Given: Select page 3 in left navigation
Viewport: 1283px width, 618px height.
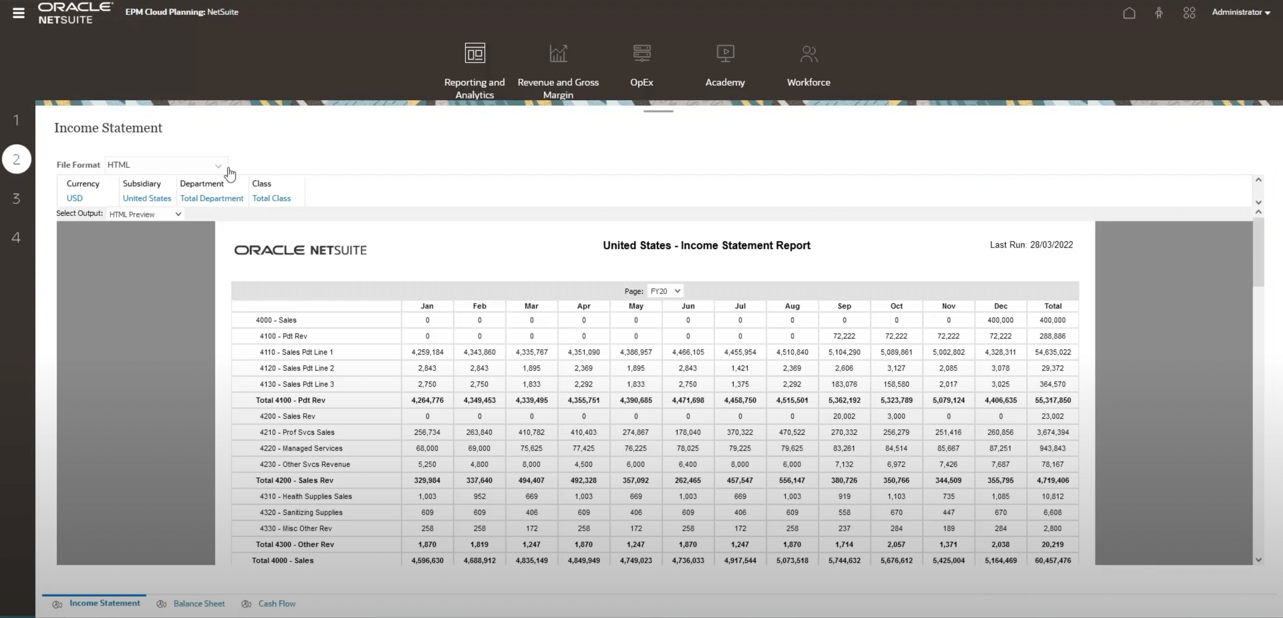Looking at the screenshot, I should pyautogui.click(x=16, y=199).
